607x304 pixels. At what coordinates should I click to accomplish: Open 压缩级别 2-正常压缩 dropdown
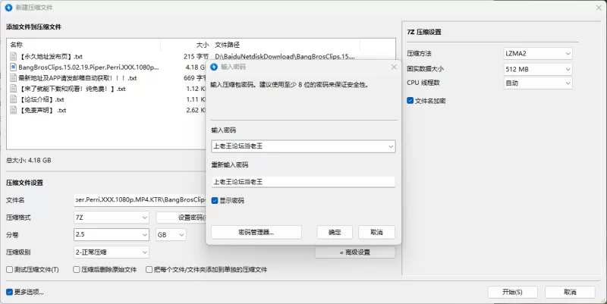(112, 252)
